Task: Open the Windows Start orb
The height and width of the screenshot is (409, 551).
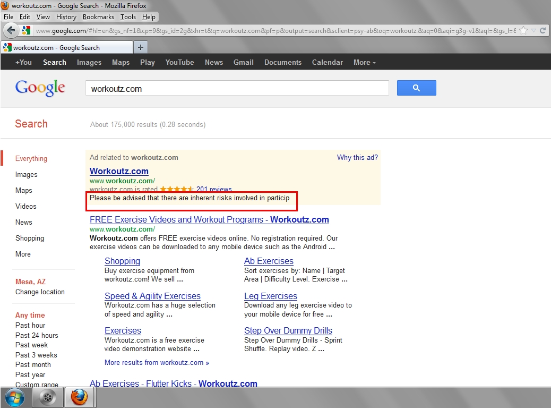Action: click(x=15, y=398)
